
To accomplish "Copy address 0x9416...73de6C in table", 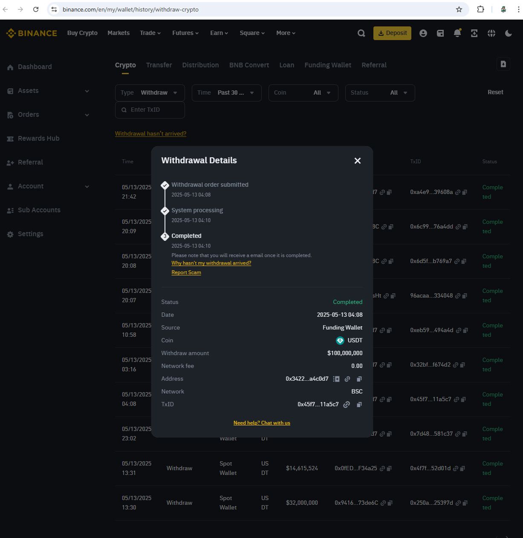I will coord(390,503).
